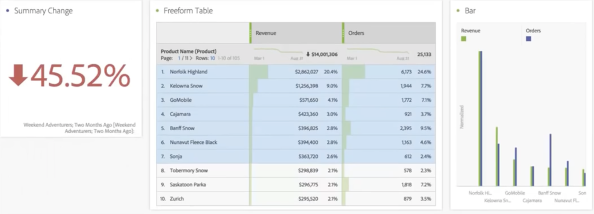Click the Revenue sparkline trend
The width and height of the screenshot is (594, 214).
click(x=278, y=50)
